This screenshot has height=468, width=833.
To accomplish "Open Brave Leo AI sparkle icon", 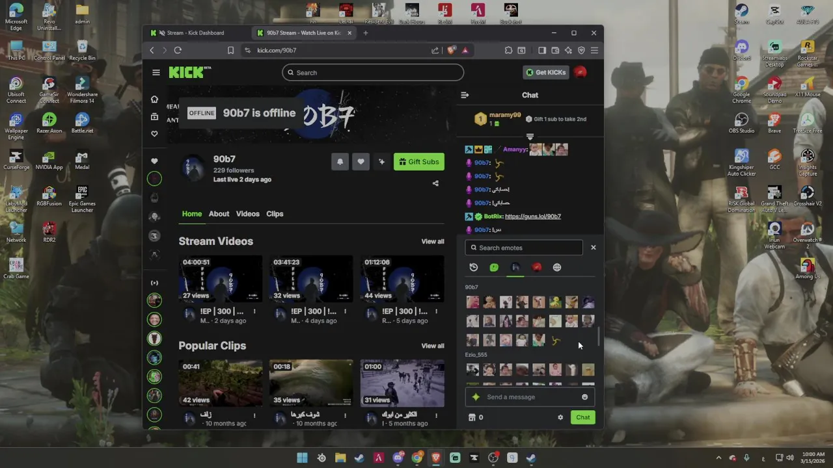I will click(568, 50).
